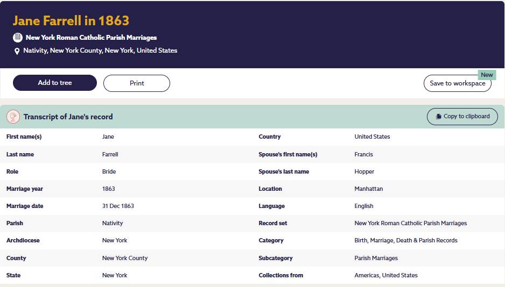The width and height of the screenshot is (505, 287).
Task: Click the Category field label
Action: click(x=271, y=240)
